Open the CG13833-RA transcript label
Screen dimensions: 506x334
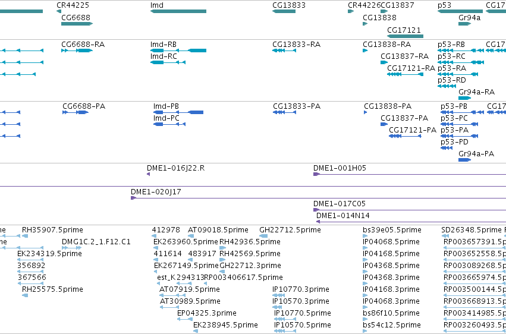point(296,45)
